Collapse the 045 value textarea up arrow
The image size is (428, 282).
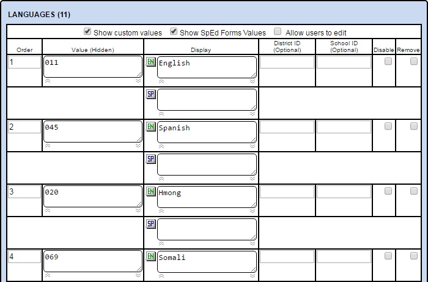pyautogui.click(x=48, y=146)
